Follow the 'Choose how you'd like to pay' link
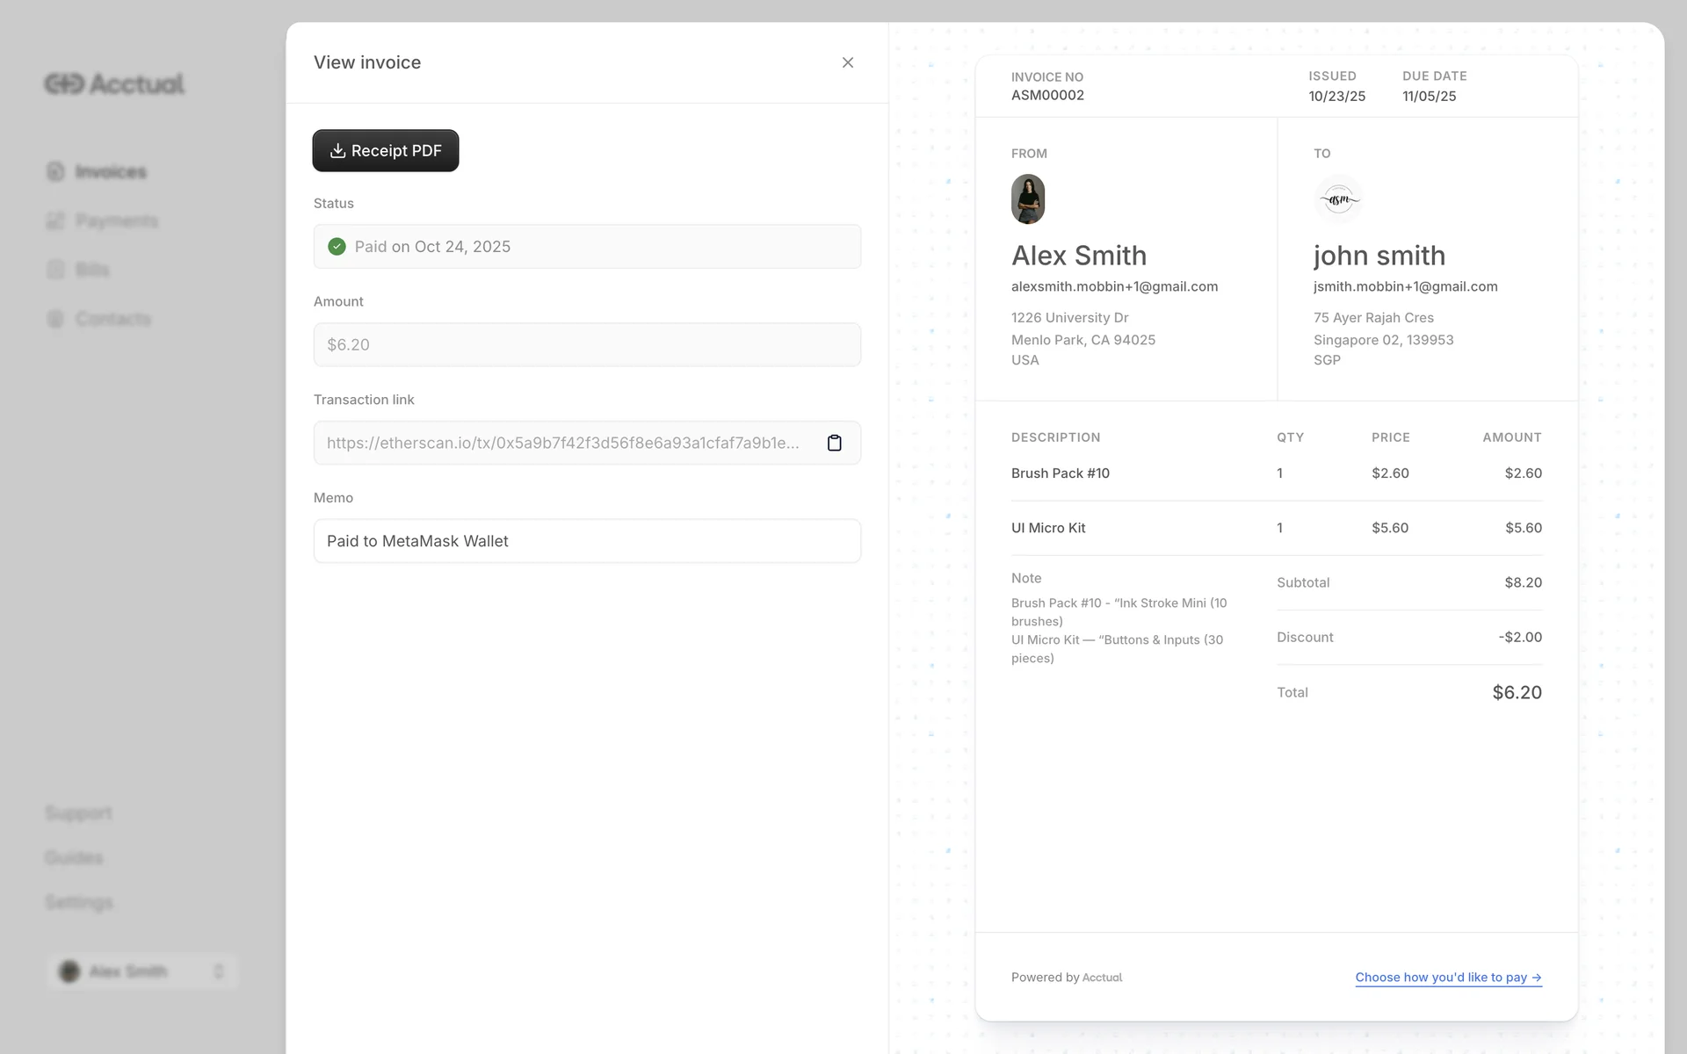This screenshot has height=1054, width=1687. [1447, 977]
